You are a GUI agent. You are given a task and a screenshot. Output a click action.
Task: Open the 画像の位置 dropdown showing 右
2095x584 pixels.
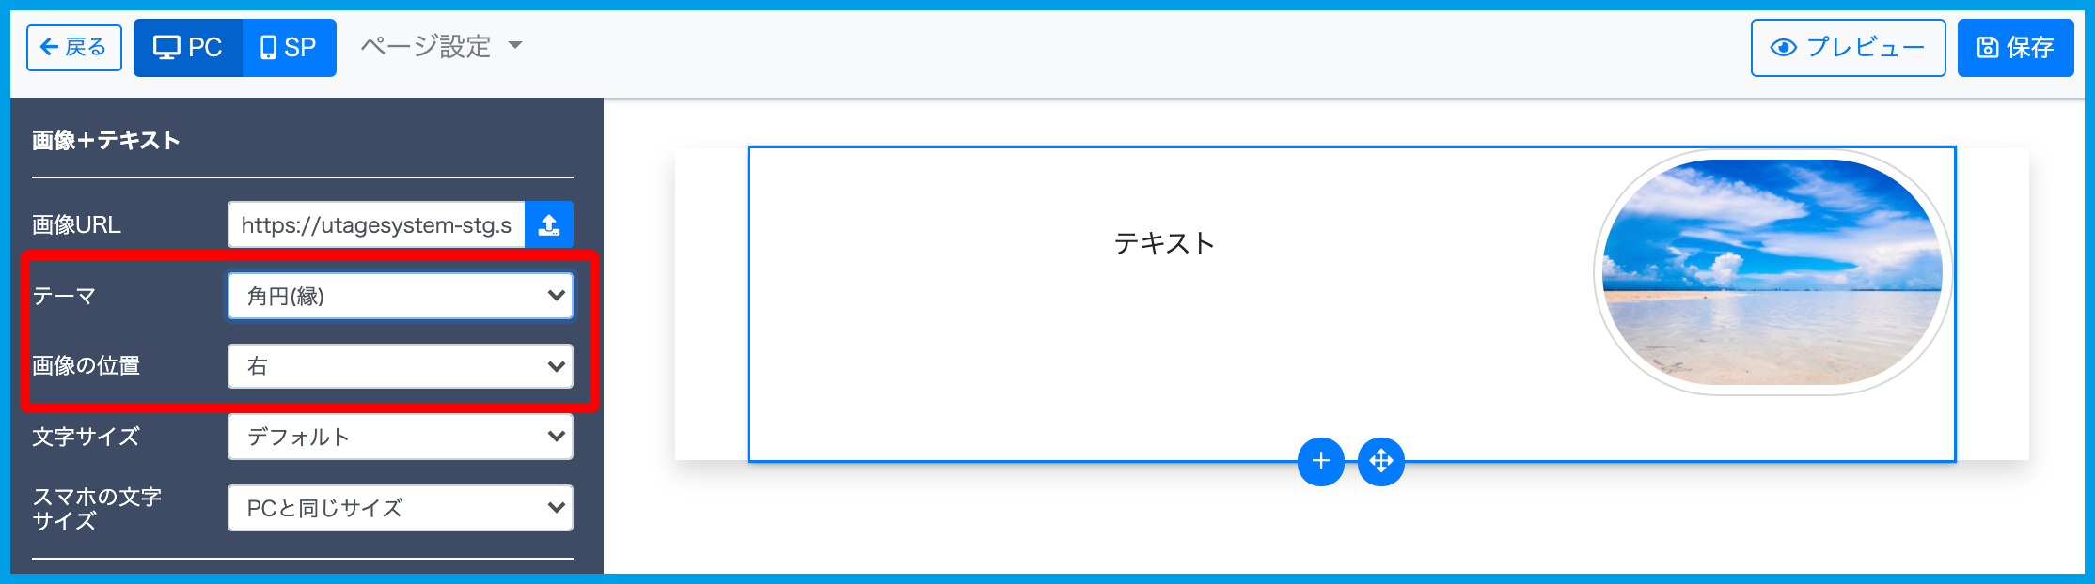click(x=400, y=366)
